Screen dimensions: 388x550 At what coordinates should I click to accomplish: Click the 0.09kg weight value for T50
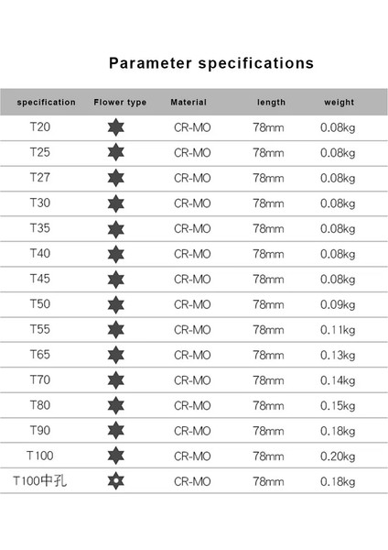coord(338,304)
